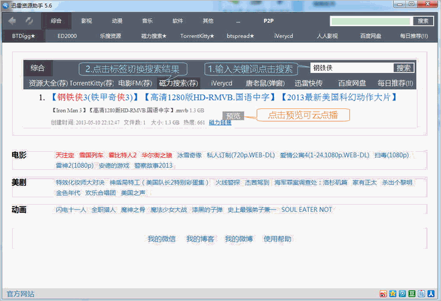Open 百度网盘 in the top source row
The image size is (441, 301).
(371, 36)
